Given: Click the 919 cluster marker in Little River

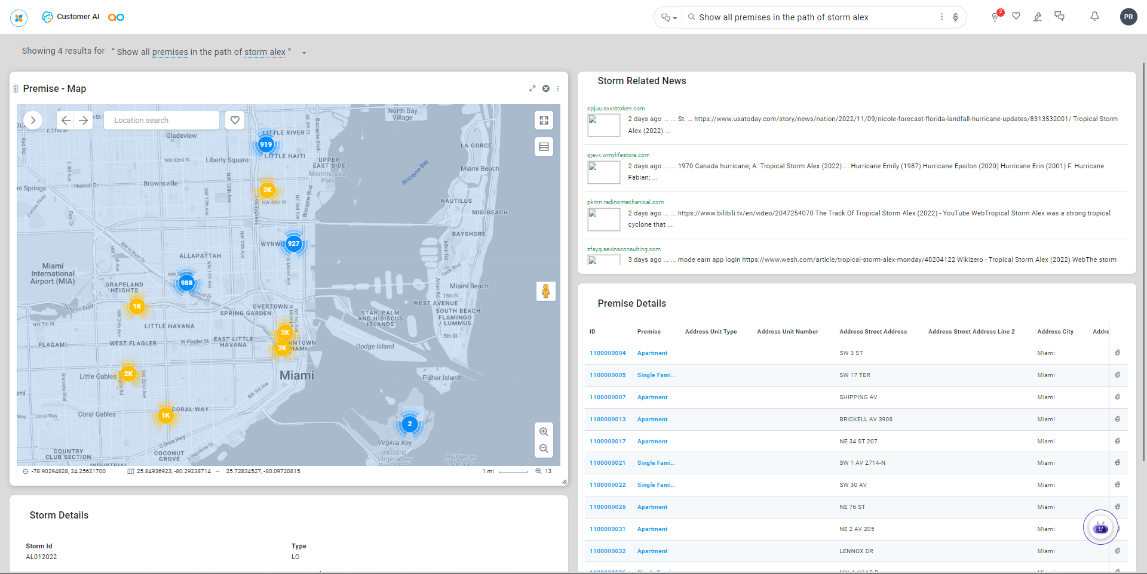Looking at the screenshot, I should coord(266,144).
